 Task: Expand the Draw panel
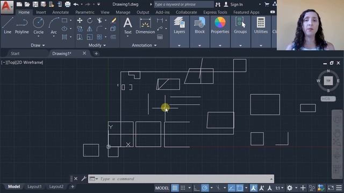[x=38, y=45]
